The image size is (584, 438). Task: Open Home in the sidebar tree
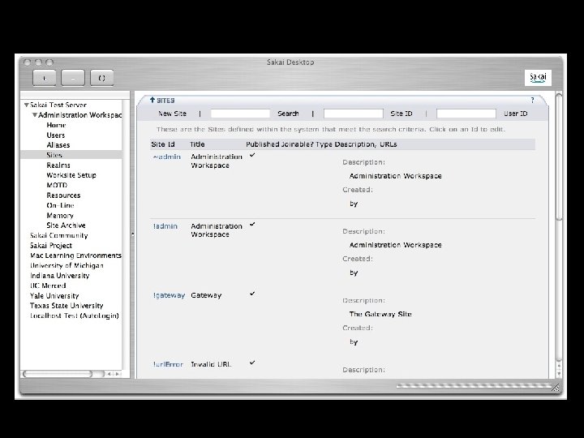(x=56, y=125)
